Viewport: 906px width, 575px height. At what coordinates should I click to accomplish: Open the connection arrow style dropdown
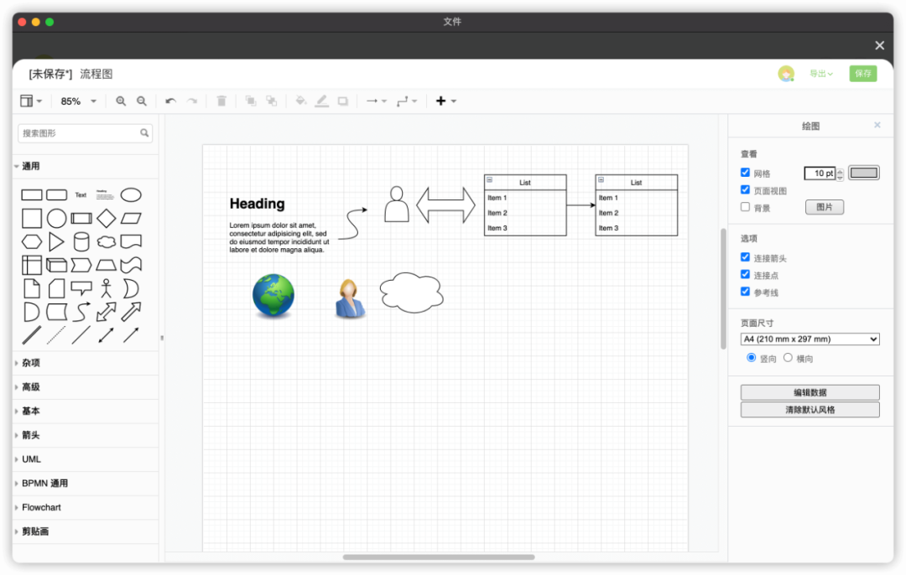point(376,101)
